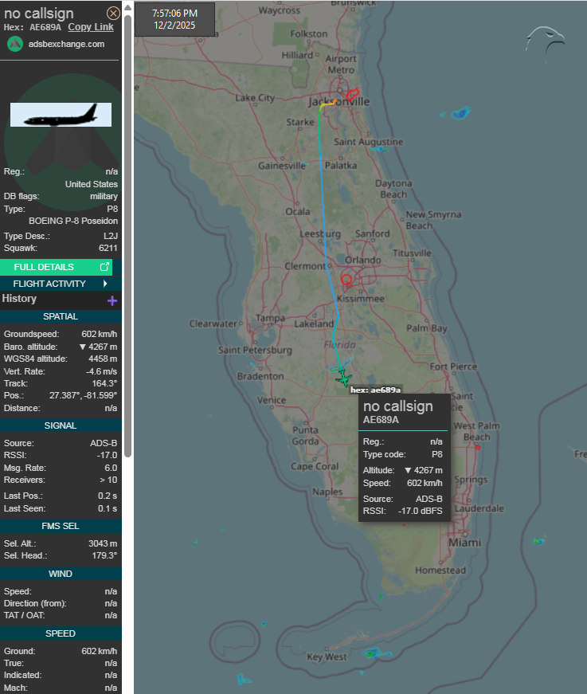
Task: Click the Type code P8 in map popup
Action: click(437, 454)
